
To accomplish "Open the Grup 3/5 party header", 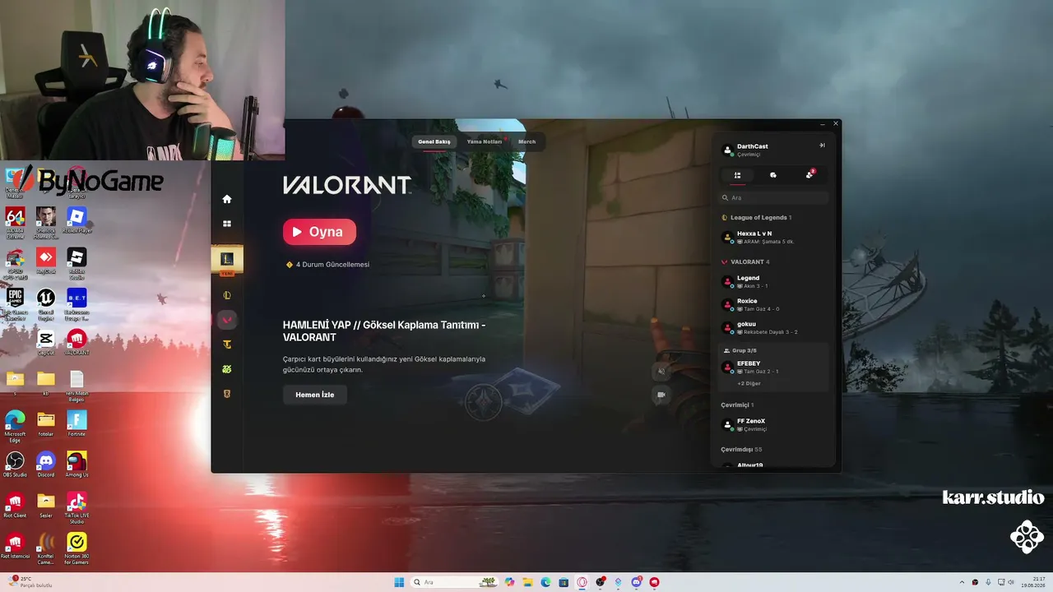I will coord(740,350).
